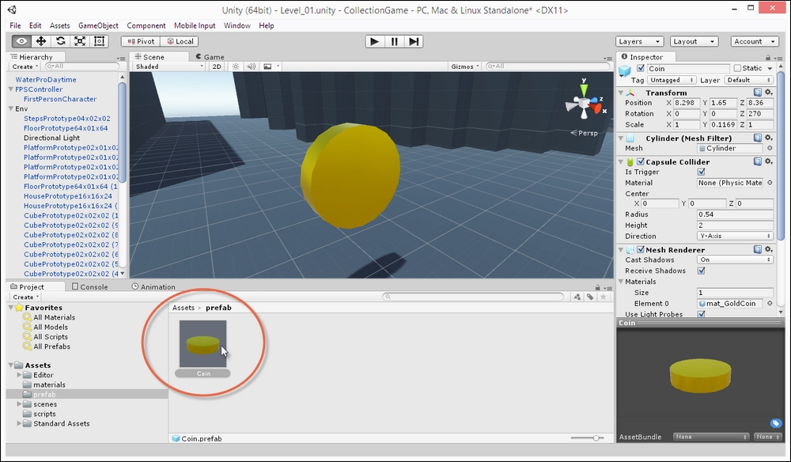Select the Move tool

[41, 41]
